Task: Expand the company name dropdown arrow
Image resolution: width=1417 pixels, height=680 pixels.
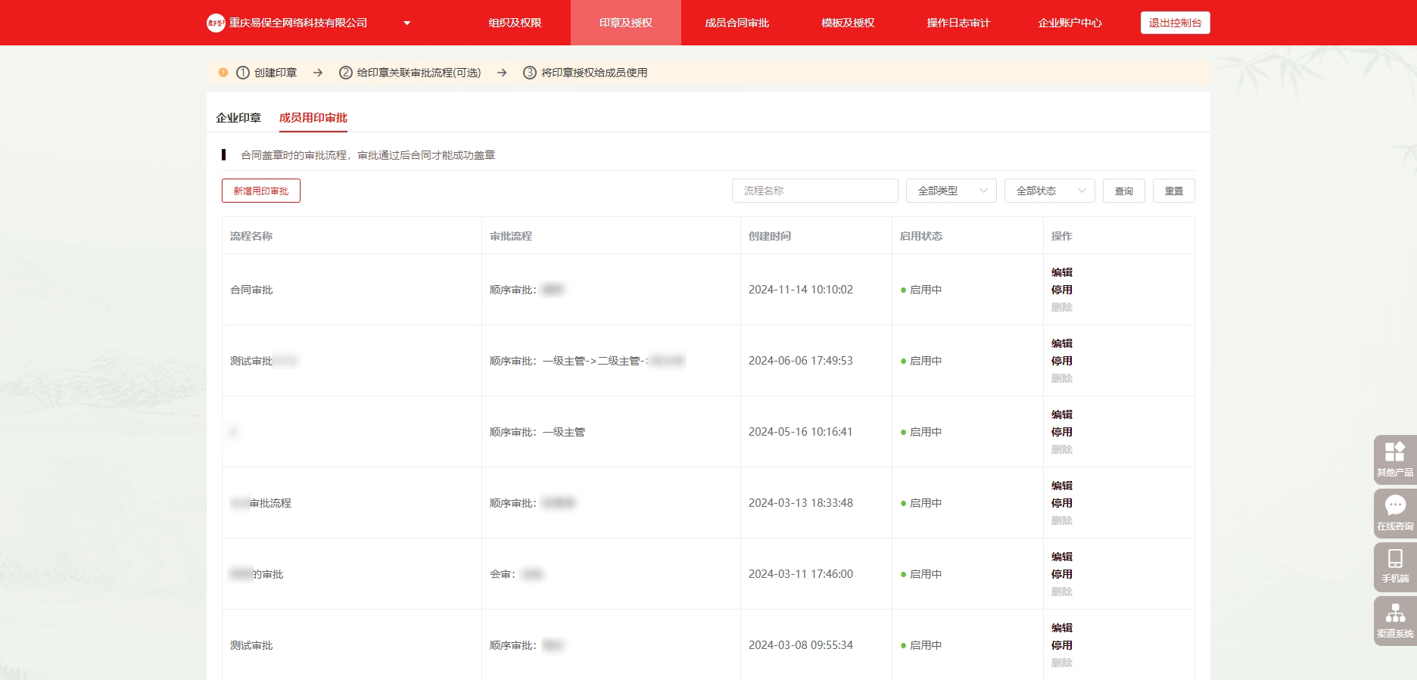Action: pos(406,23)
